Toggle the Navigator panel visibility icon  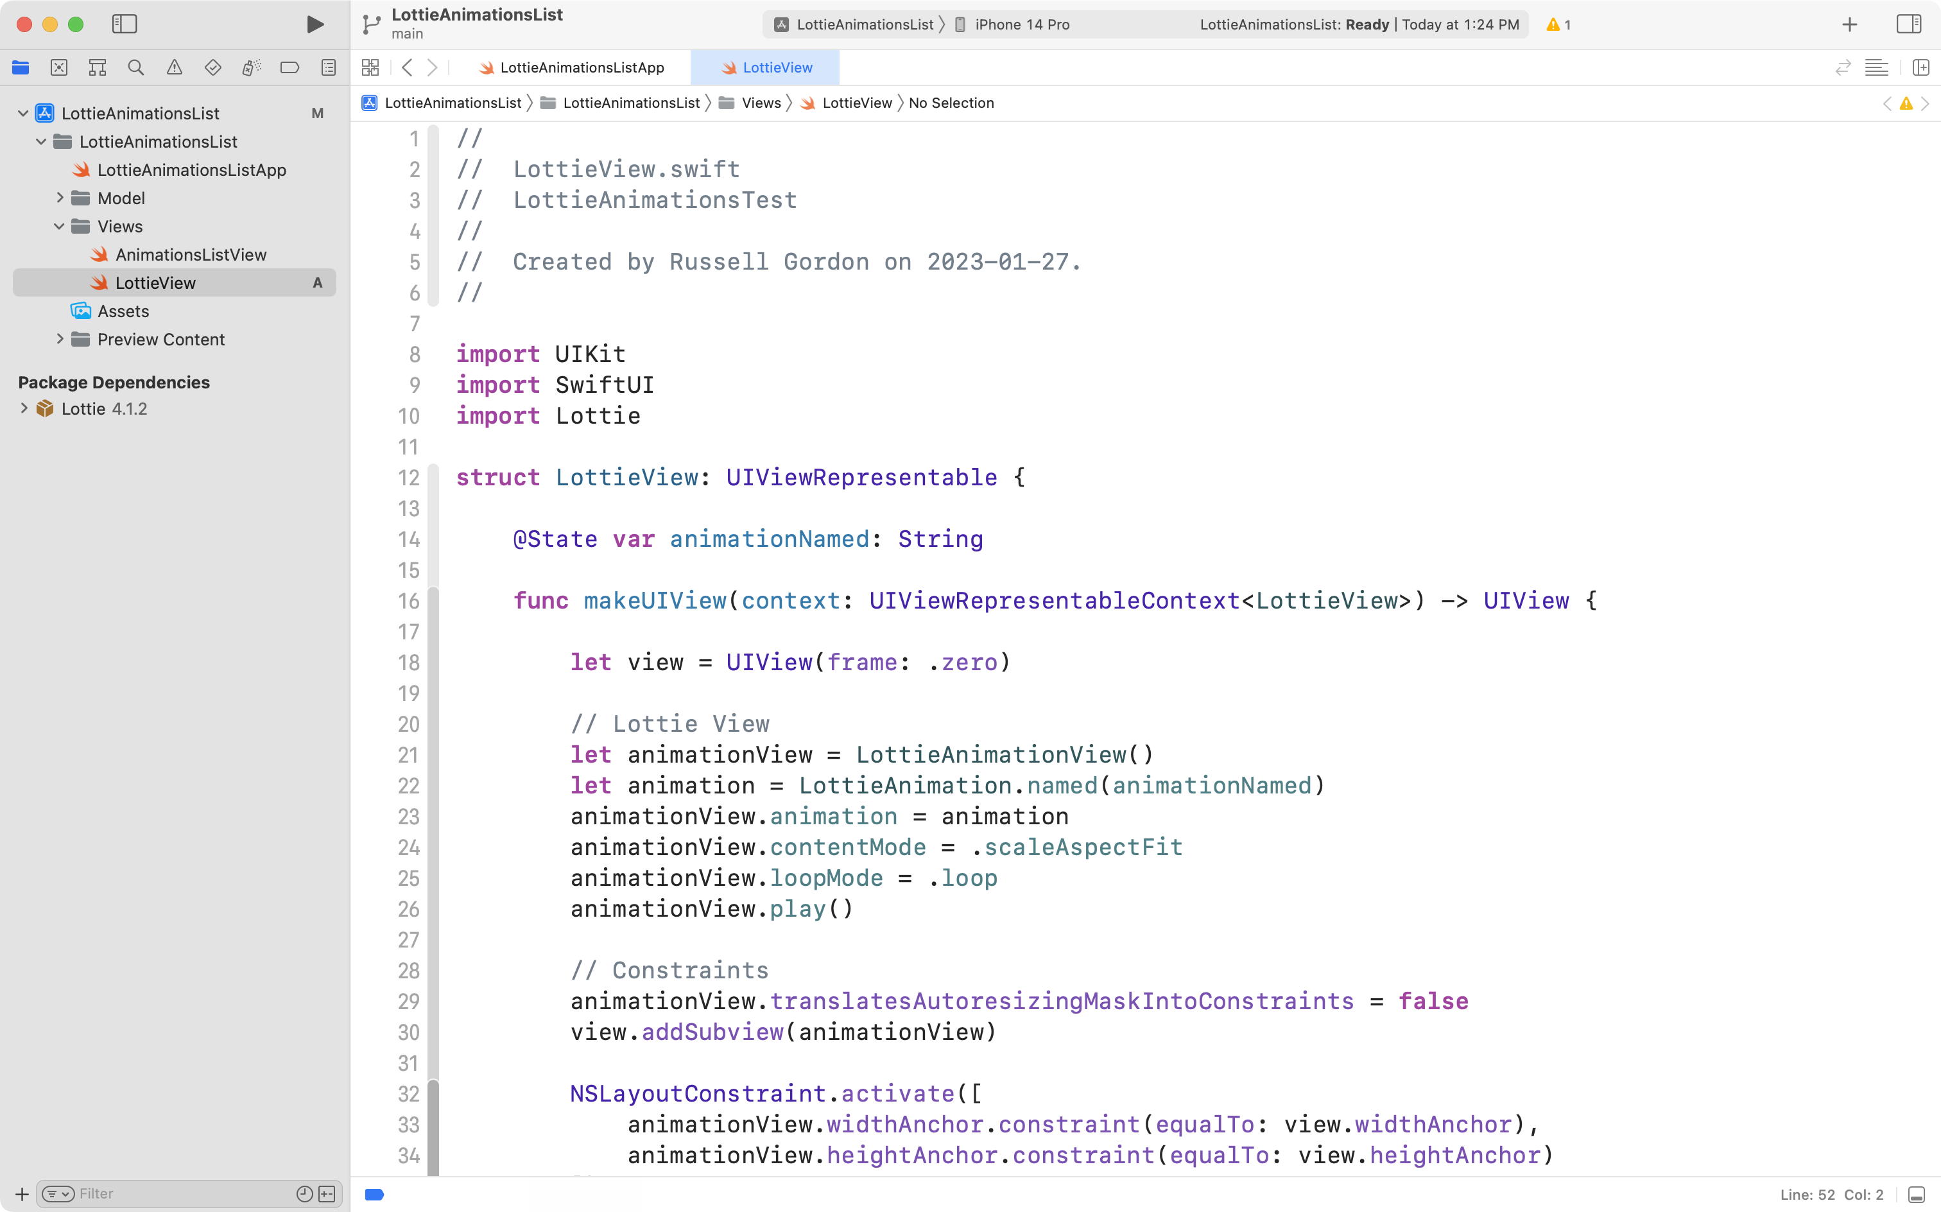(x=124, y=24)
